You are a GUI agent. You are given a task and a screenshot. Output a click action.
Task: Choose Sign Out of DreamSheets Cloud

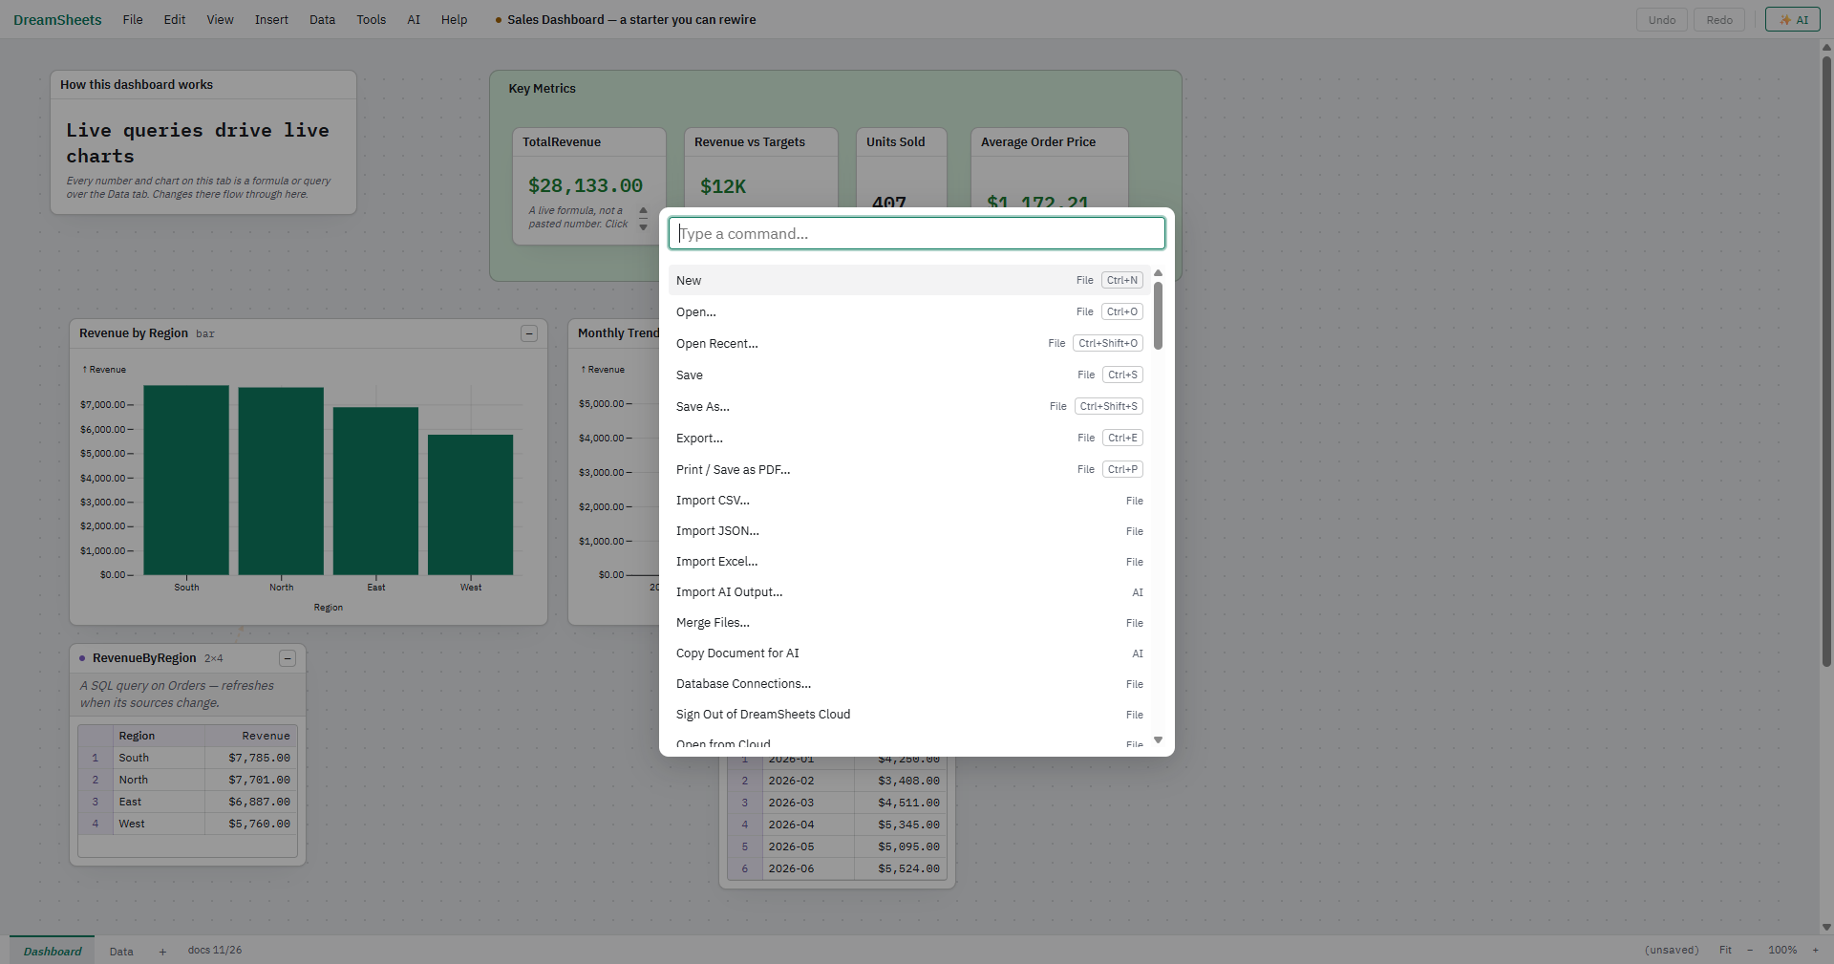pyautogui.click(x=909, y=715)
